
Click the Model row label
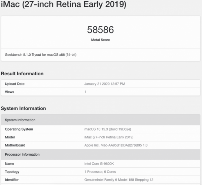pos(10,137)
